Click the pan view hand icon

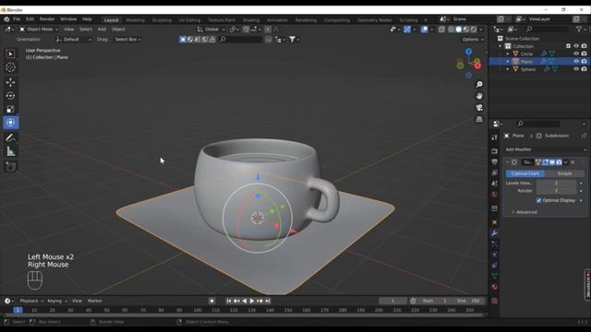click(x=479, y=96)
